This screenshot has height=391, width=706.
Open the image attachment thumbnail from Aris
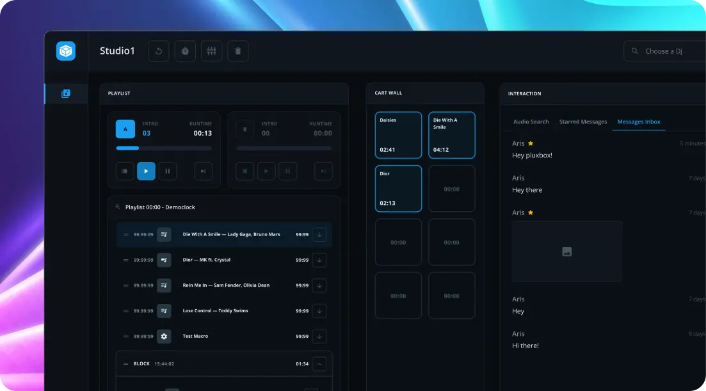(x=567, y=251)
